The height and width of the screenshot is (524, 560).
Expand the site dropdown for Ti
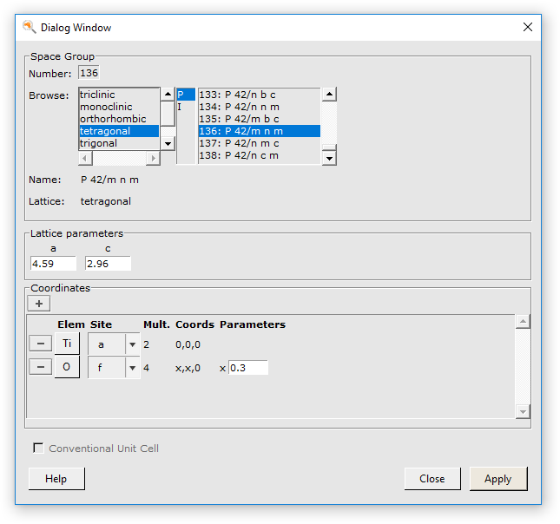132,344
